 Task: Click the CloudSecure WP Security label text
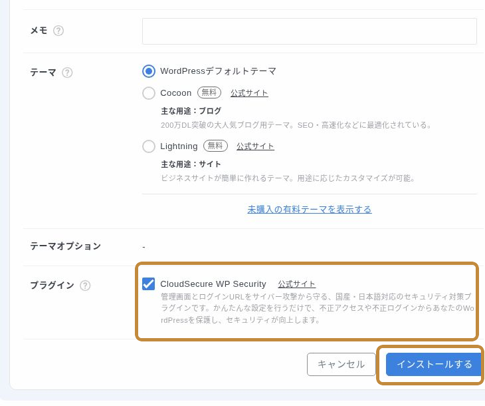(x=213, y=284)
